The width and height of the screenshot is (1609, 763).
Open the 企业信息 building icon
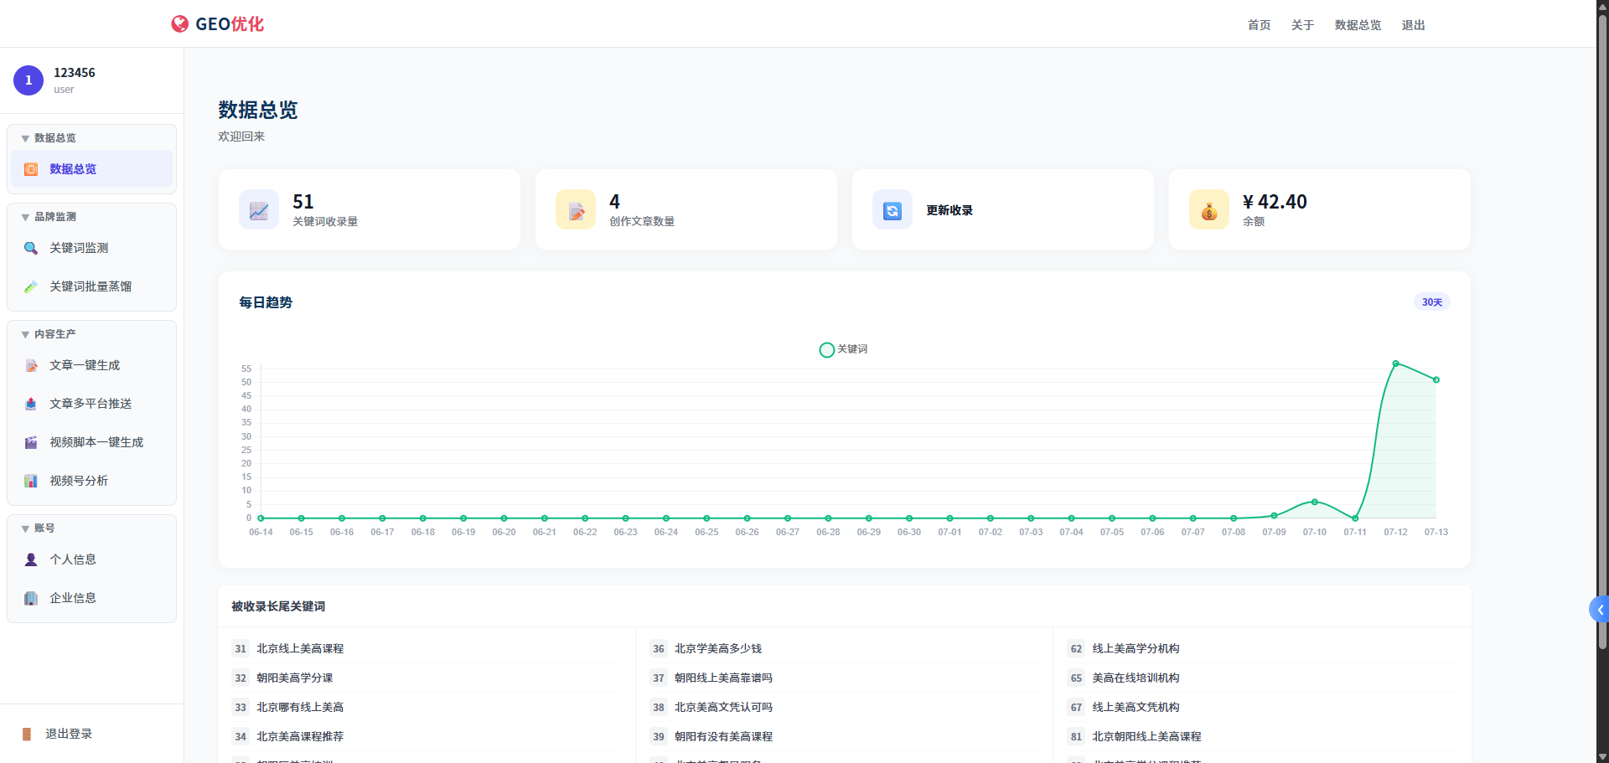click(31, 598)
